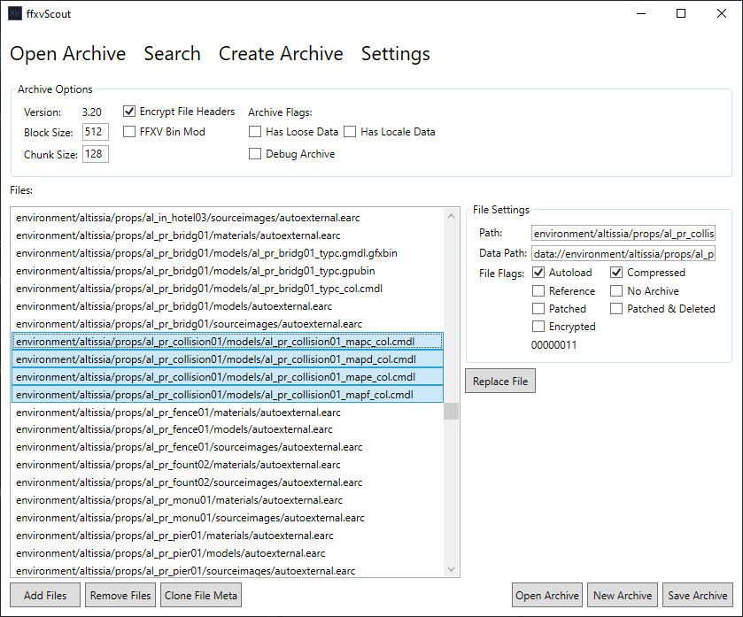Uncheck the Autoload file flag
This screenshot has height=617, width=743.
pyautogui.click(x=538, y=273)
